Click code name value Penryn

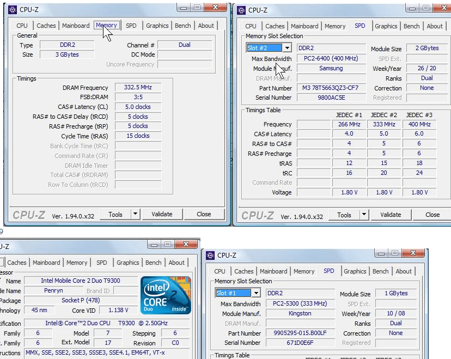(x=53, y=290)
